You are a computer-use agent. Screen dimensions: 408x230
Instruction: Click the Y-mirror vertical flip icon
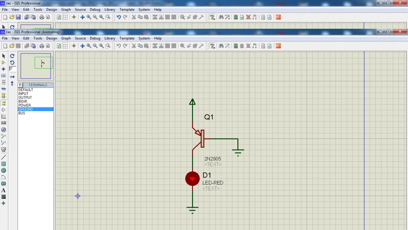point(12,83)
